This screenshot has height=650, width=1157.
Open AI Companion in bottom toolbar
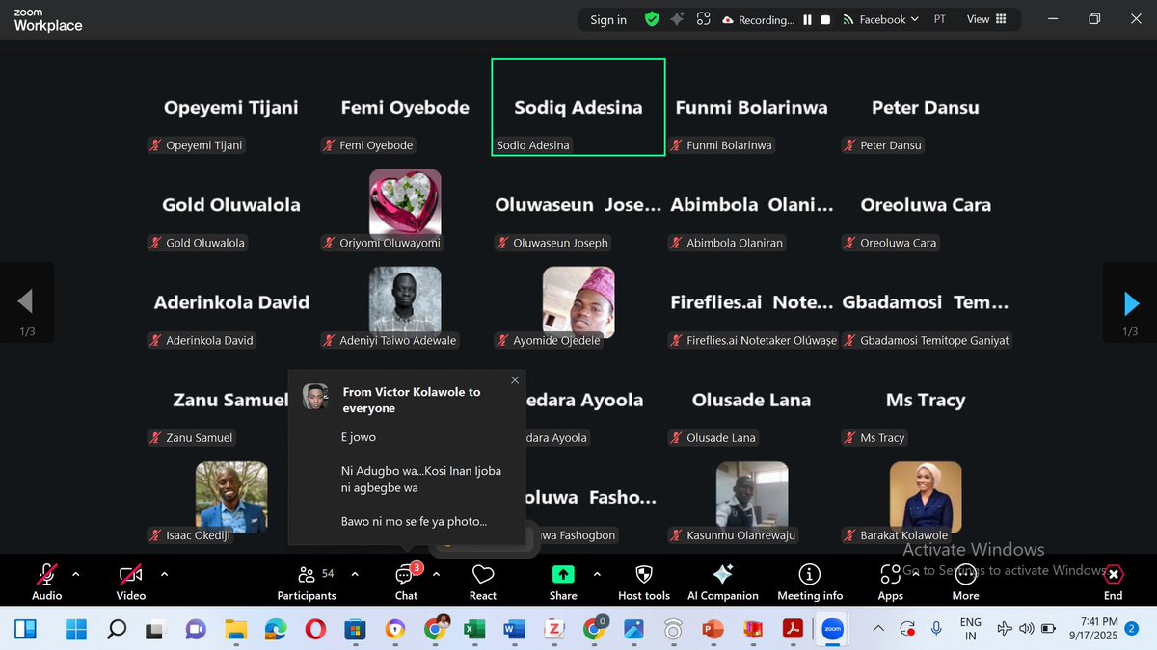point(723,581)
